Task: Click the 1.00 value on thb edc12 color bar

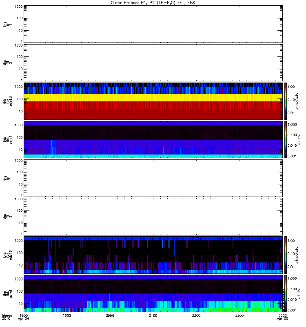Action: click(291, 87)
